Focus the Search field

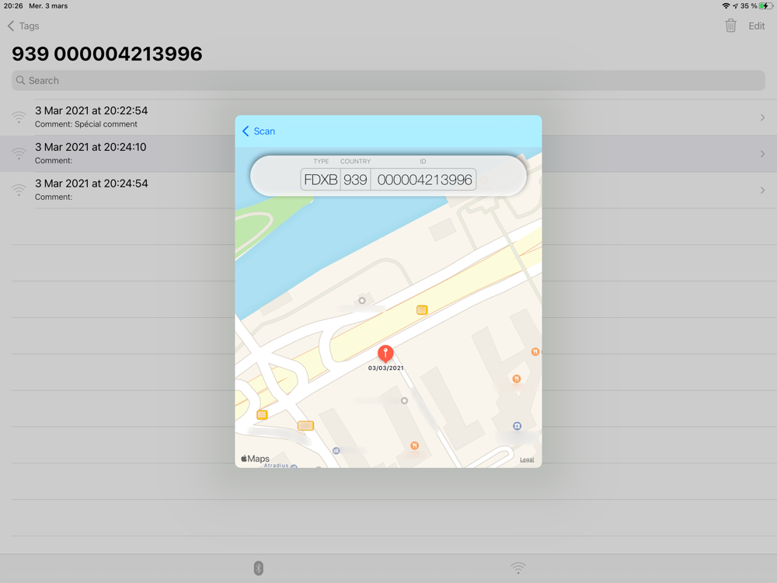pyautogui.click(x=388, y=80)
